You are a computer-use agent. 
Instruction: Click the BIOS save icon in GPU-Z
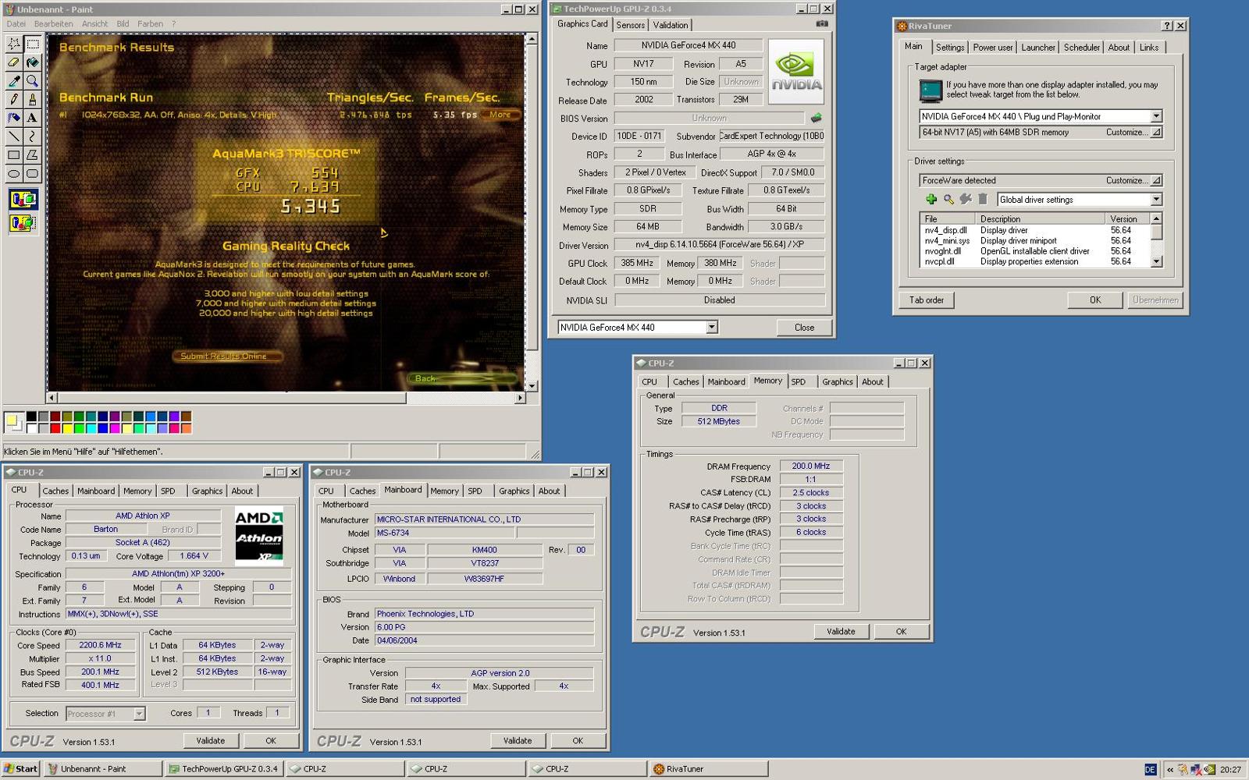point(817,118)
